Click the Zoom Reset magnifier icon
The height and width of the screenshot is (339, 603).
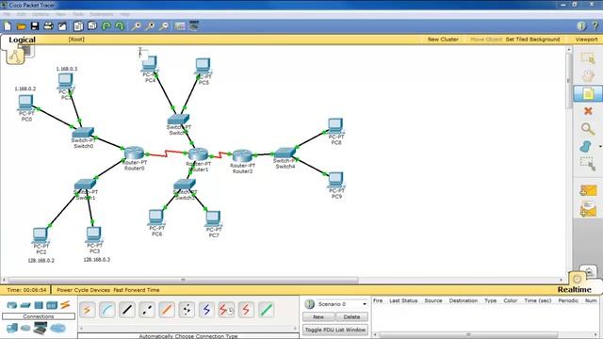pos(150,26)
